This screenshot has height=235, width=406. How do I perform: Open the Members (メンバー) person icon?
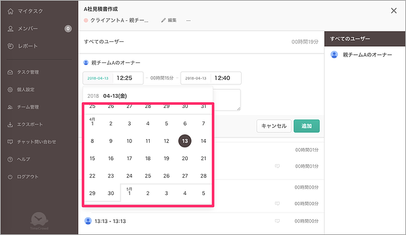click(10, 29)
